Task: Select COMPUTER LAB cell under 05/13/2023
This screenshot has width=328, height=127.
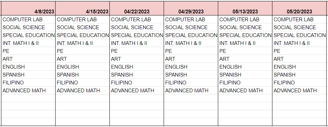Action: pyautogui.click(x=245, y=20)
